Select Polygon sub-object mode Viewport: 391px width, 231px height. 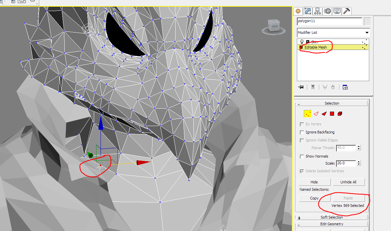point(331,113)
